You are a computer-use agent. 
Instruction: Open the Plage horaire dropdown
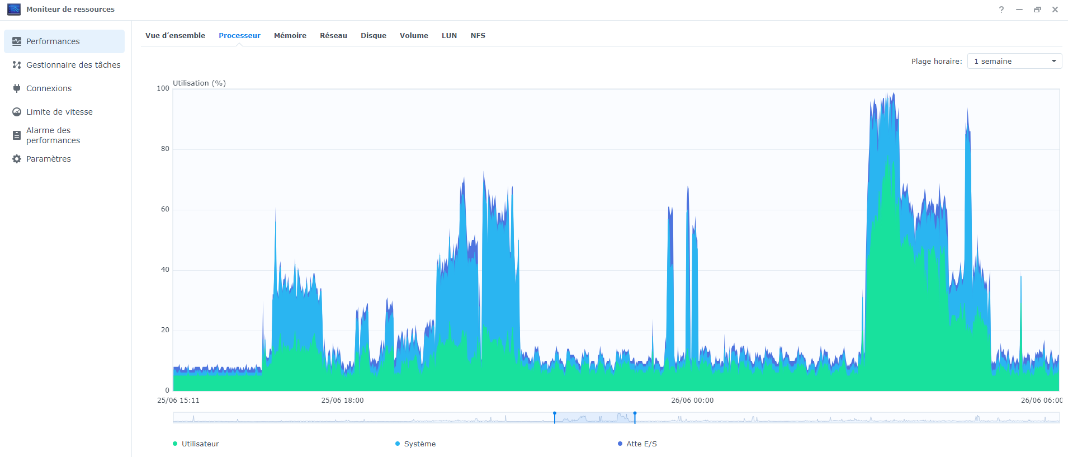1014,61
